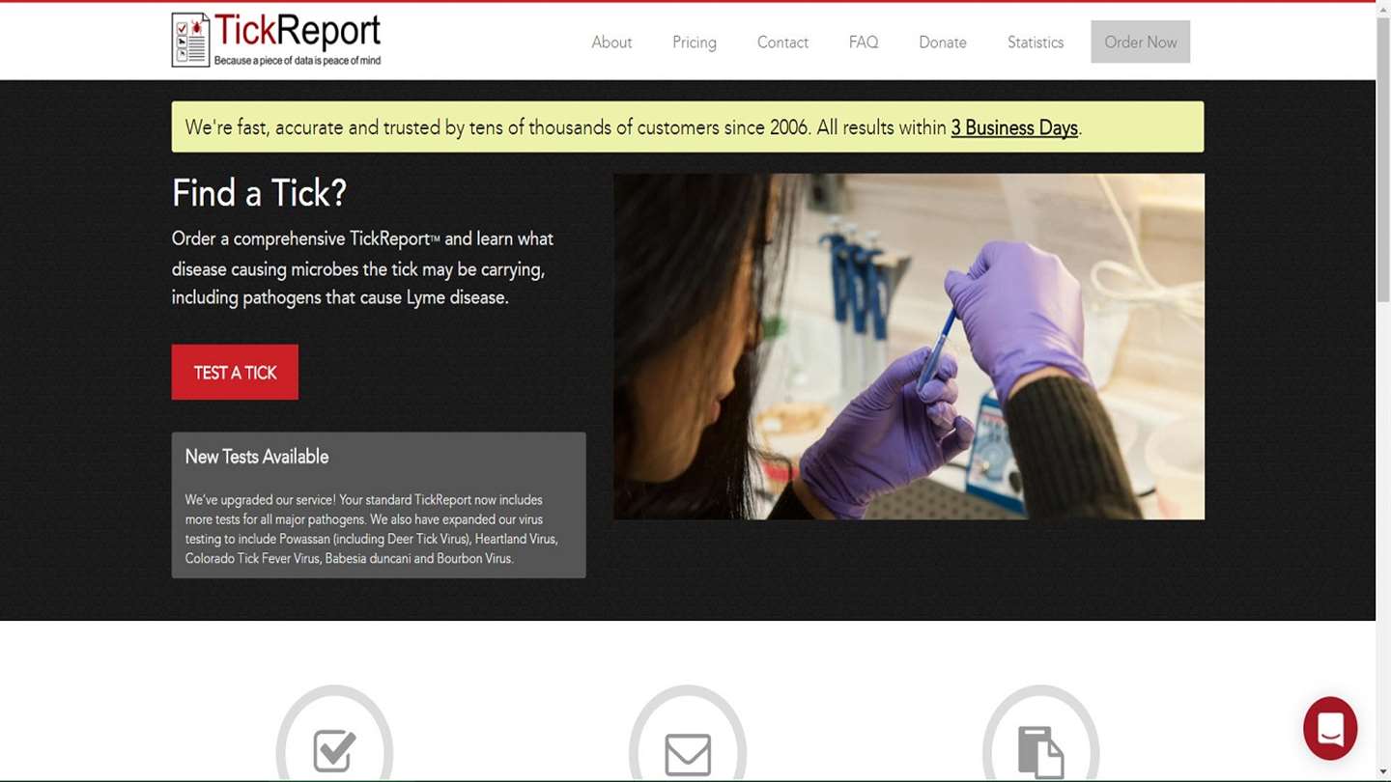Click the lab technician photo

click(909, 347)
